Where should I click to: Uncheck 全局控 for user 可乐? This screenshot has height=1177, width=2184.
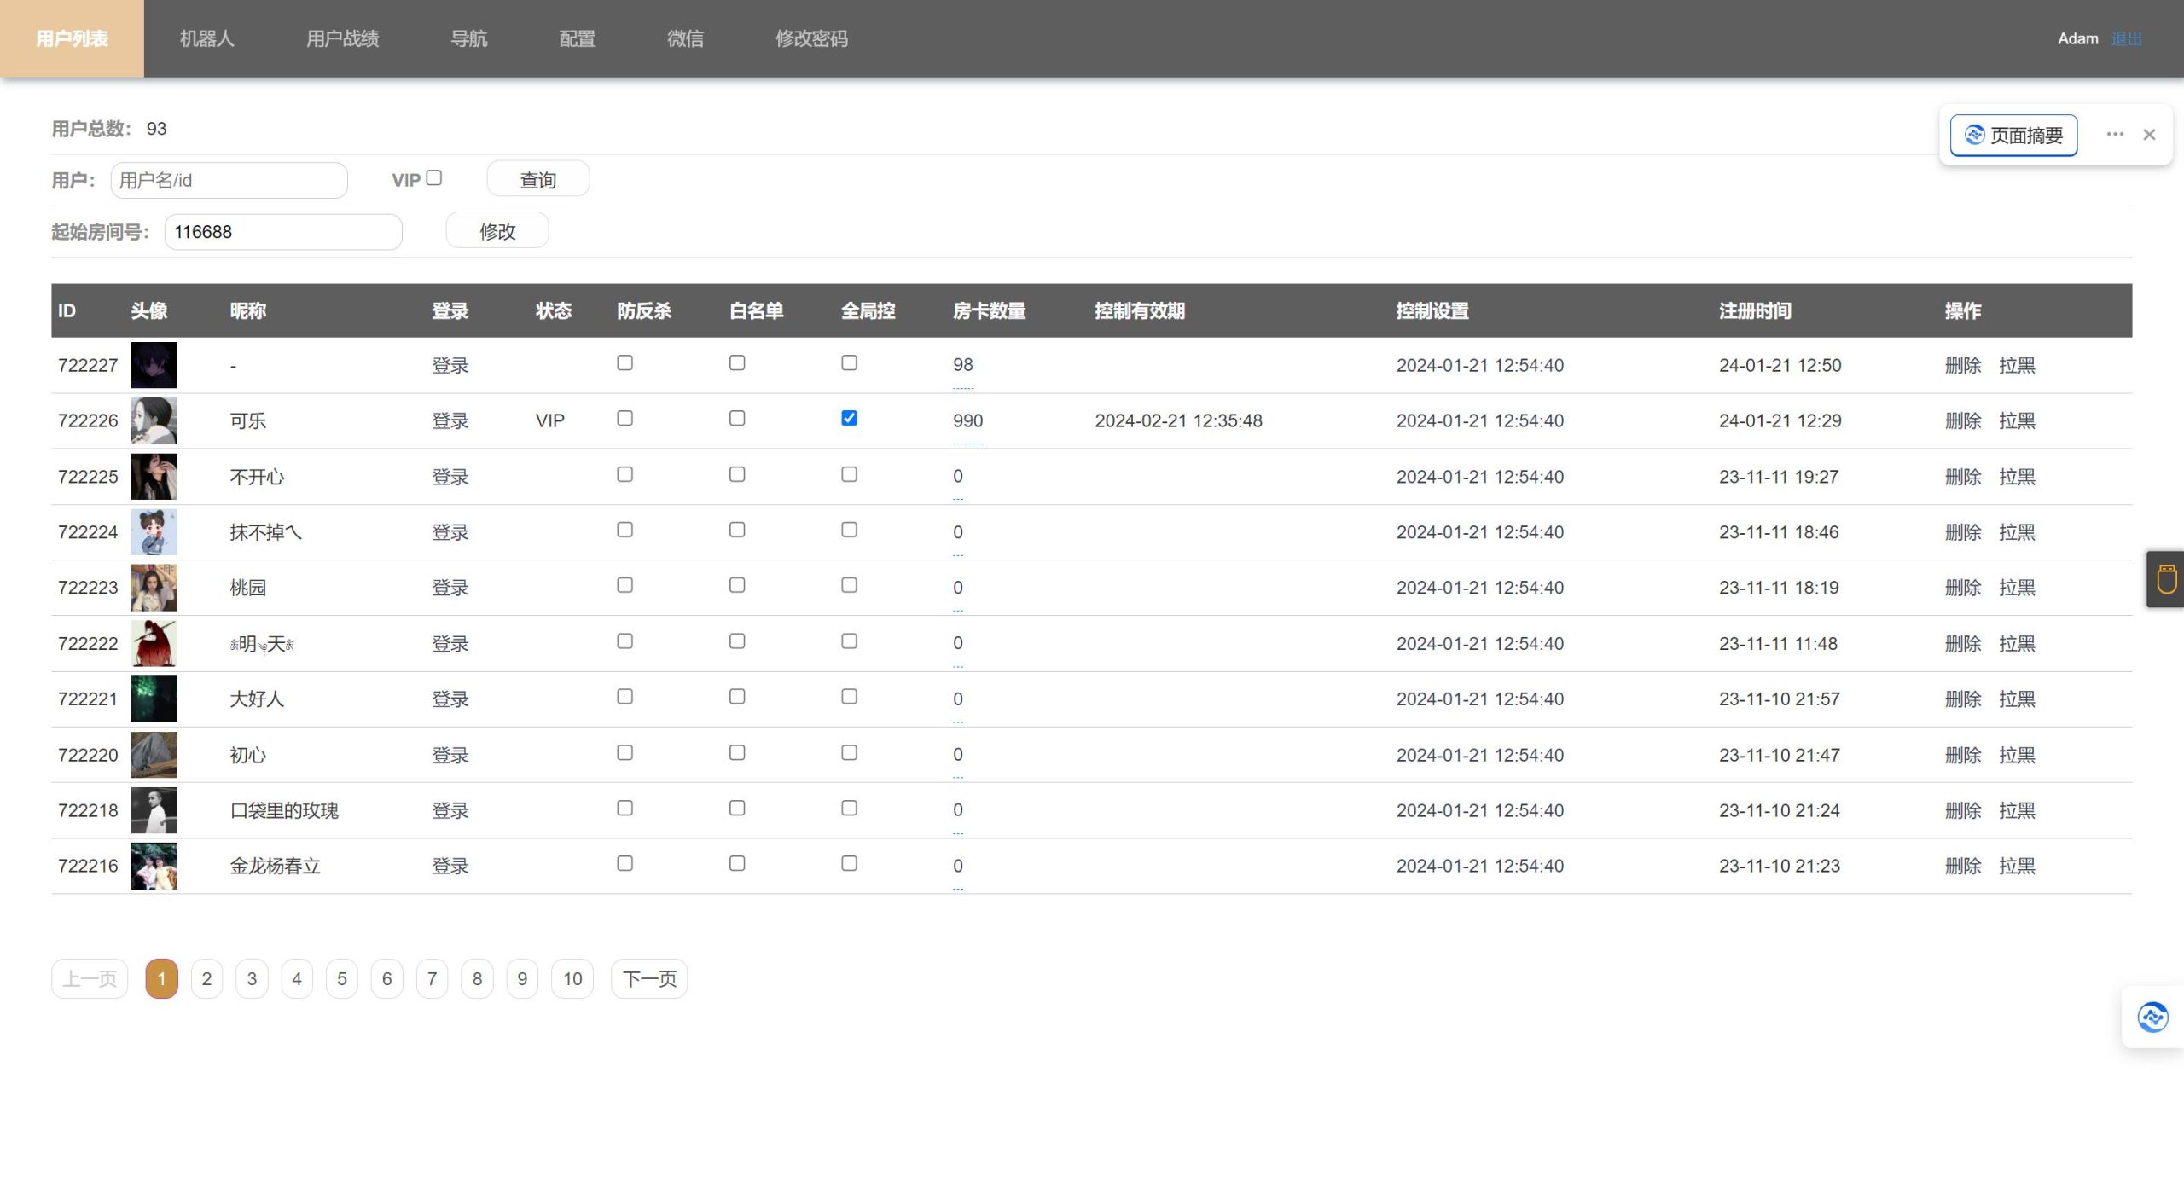(849, 418)
